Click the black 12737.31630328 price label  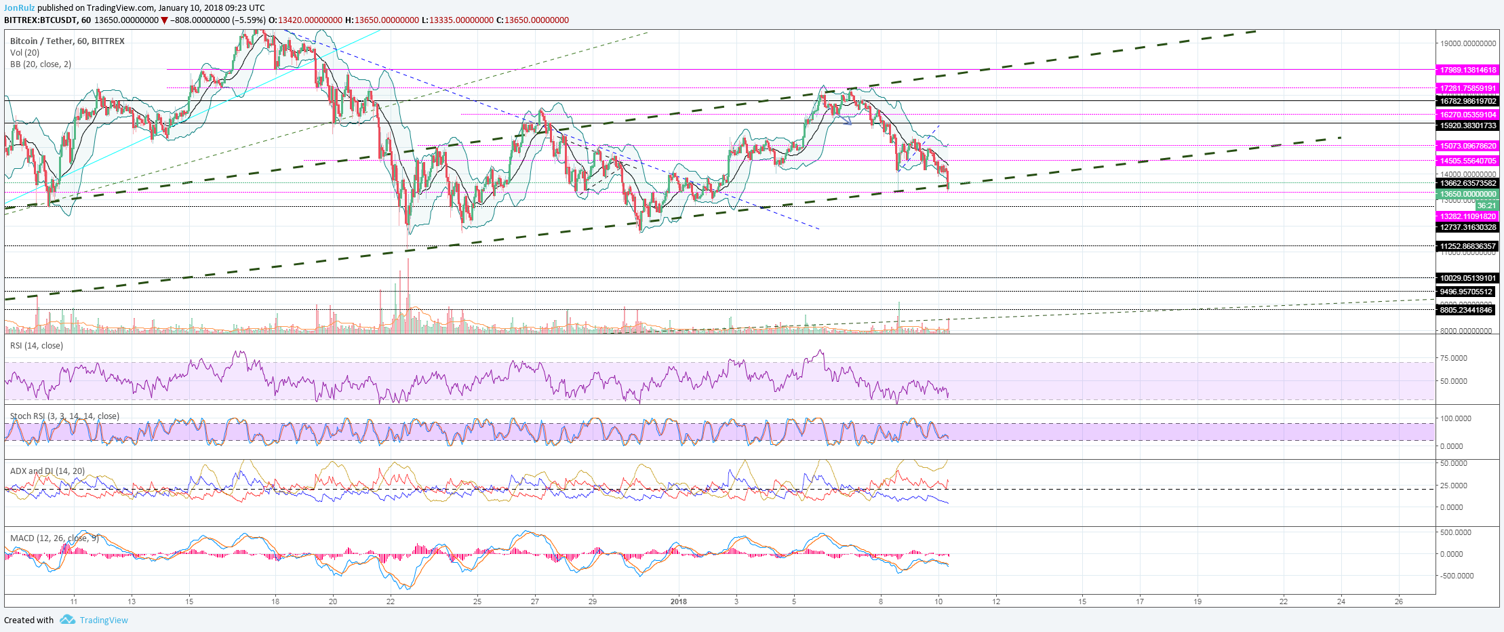pyautogui.click(x=1467, y=227)
